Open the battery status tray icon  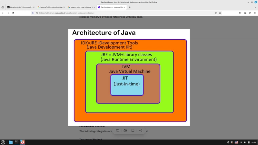(x=249, y=142)
